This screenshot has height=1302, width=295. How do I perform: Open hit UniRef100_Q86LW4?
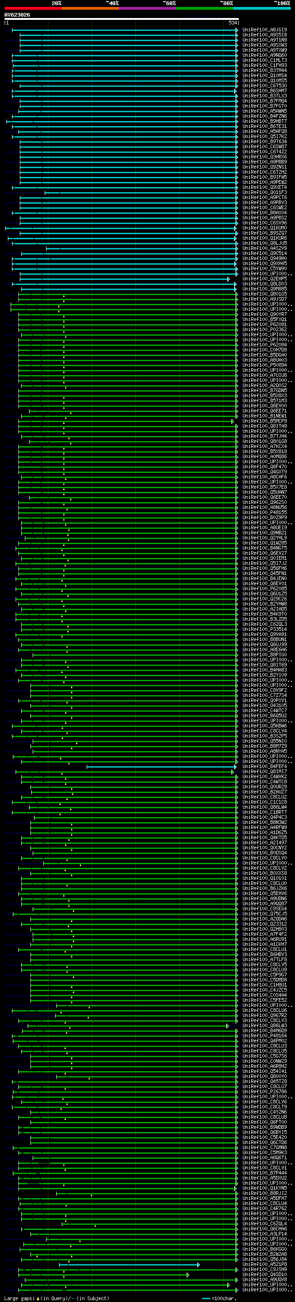(x=265, y=807)
